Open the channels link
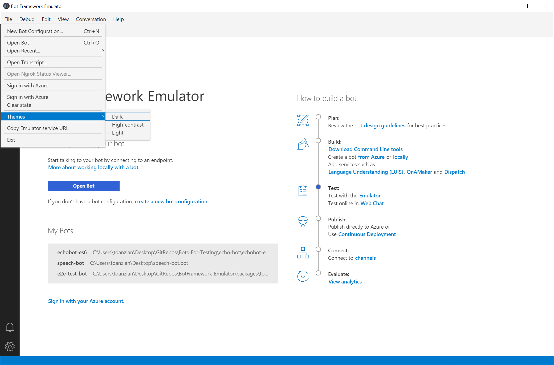 coord(365,258)
